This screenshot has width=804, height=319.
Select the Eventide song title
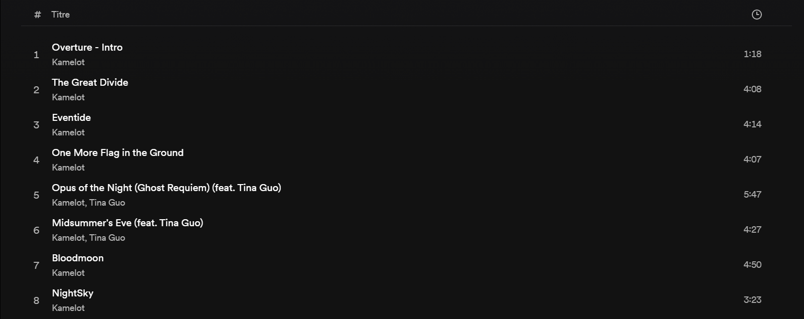pyautogui.click(x=71, y=117)
